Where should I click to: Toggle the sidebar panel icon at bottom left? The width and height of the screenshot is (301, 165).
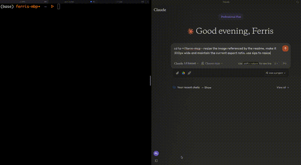point(156,161)
